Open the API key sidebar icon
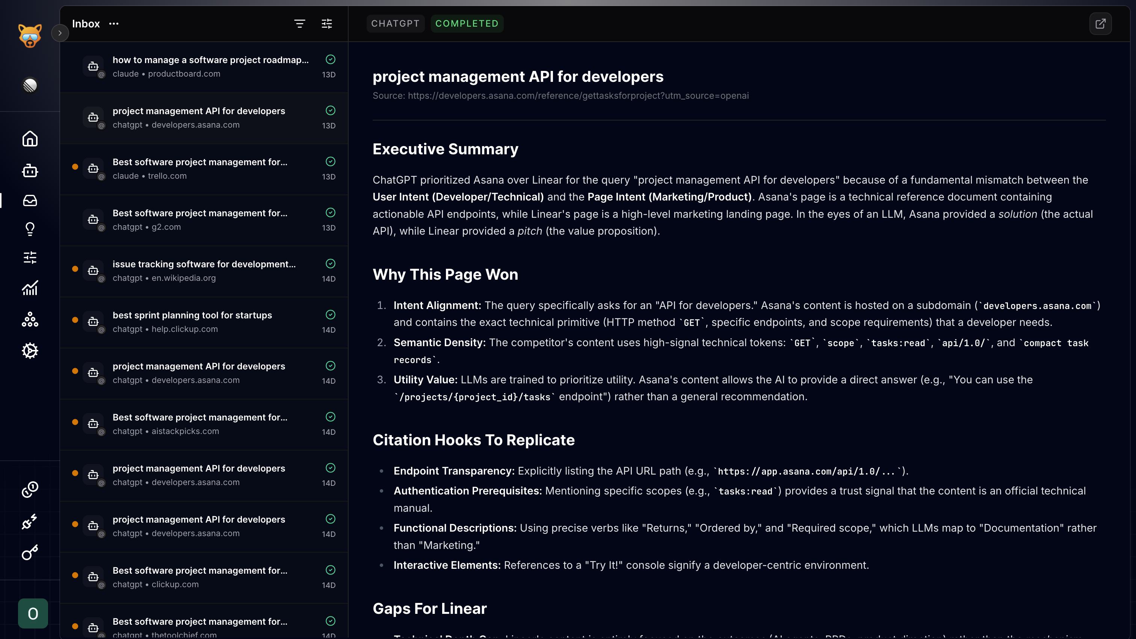 point(30,552)
